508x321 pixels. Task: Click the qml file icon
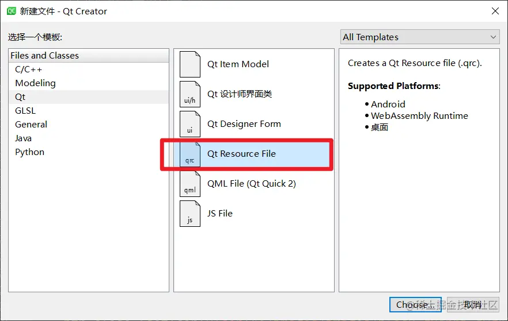(x=190, y=184)
